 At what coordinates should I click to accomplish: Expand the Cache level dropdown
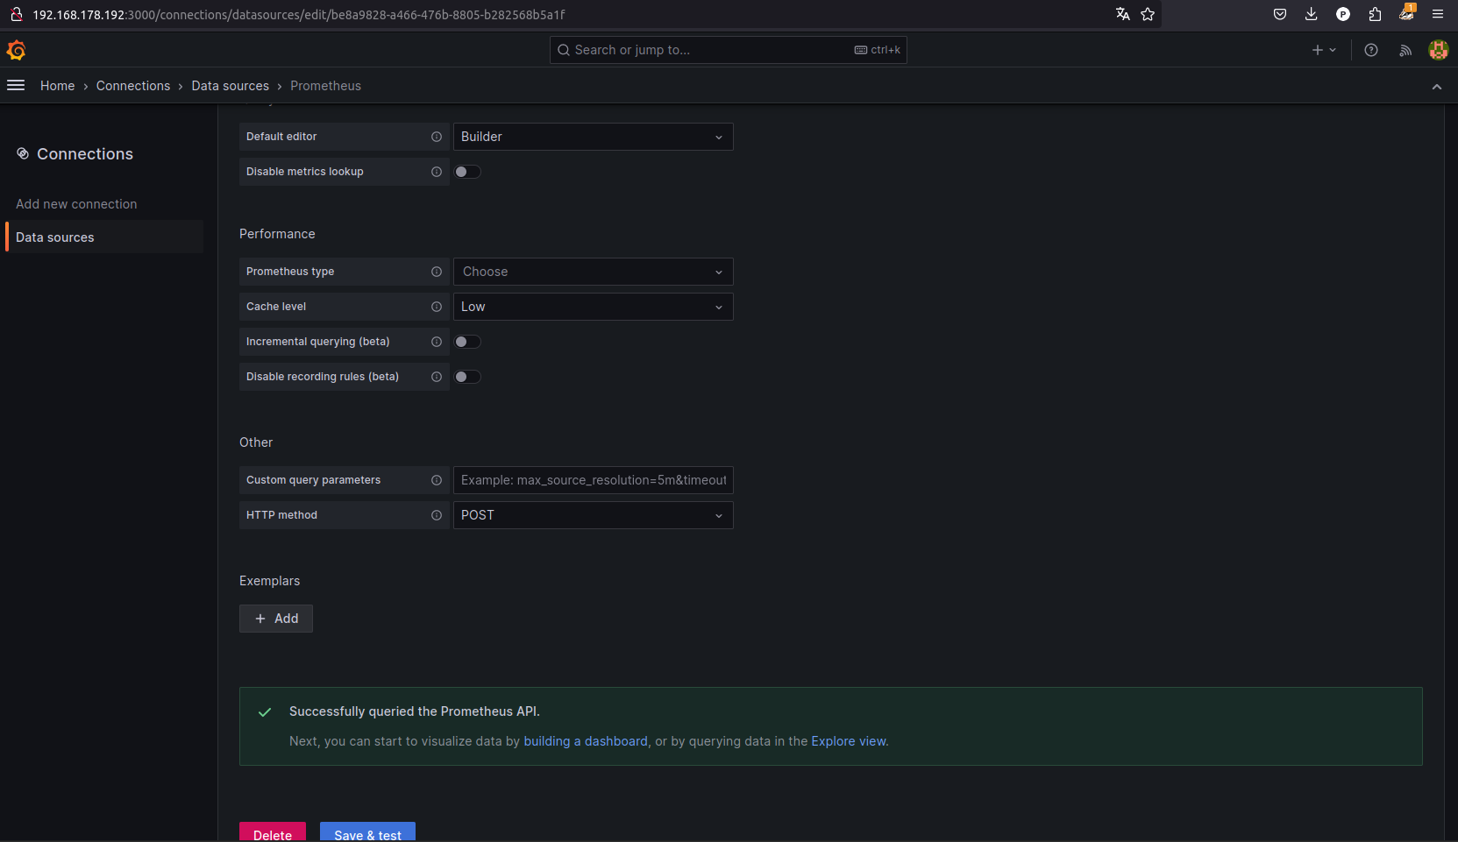tap(593, 307)
